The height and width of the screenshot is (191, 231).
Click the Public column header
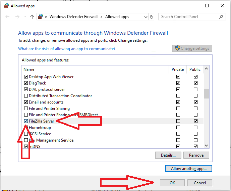point(195,69)
